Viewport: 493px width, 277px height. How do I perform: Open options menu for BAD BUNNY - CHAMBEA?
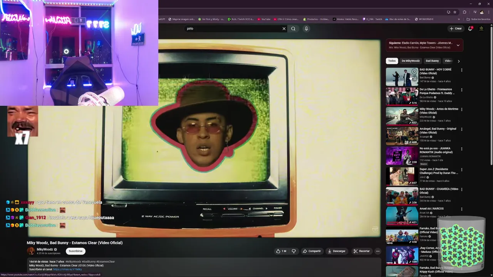[461, 189]
